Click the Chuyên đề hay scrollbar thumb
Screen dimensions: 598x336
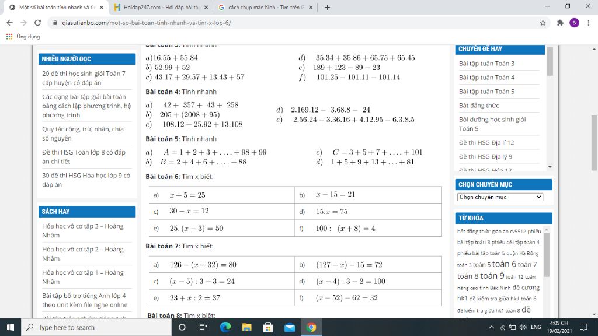pyautogui.click(x=550, y=61)
